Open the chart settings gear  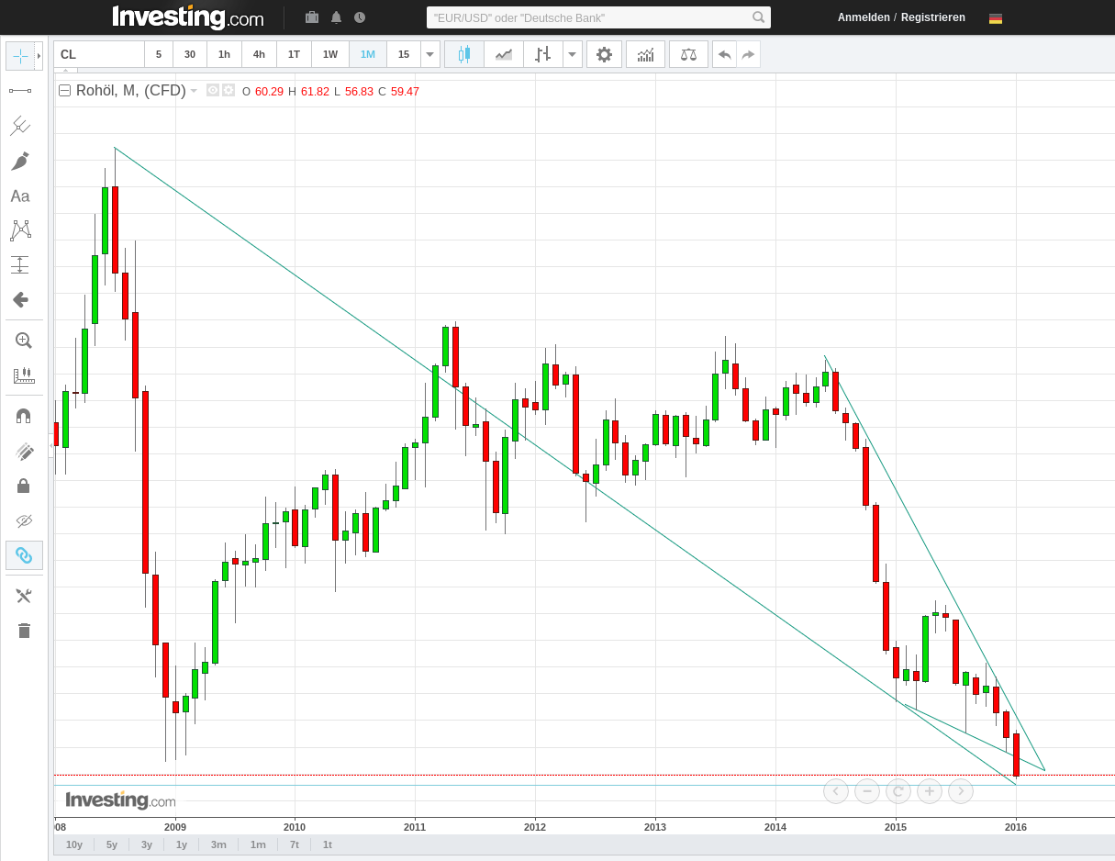[604, 54]
